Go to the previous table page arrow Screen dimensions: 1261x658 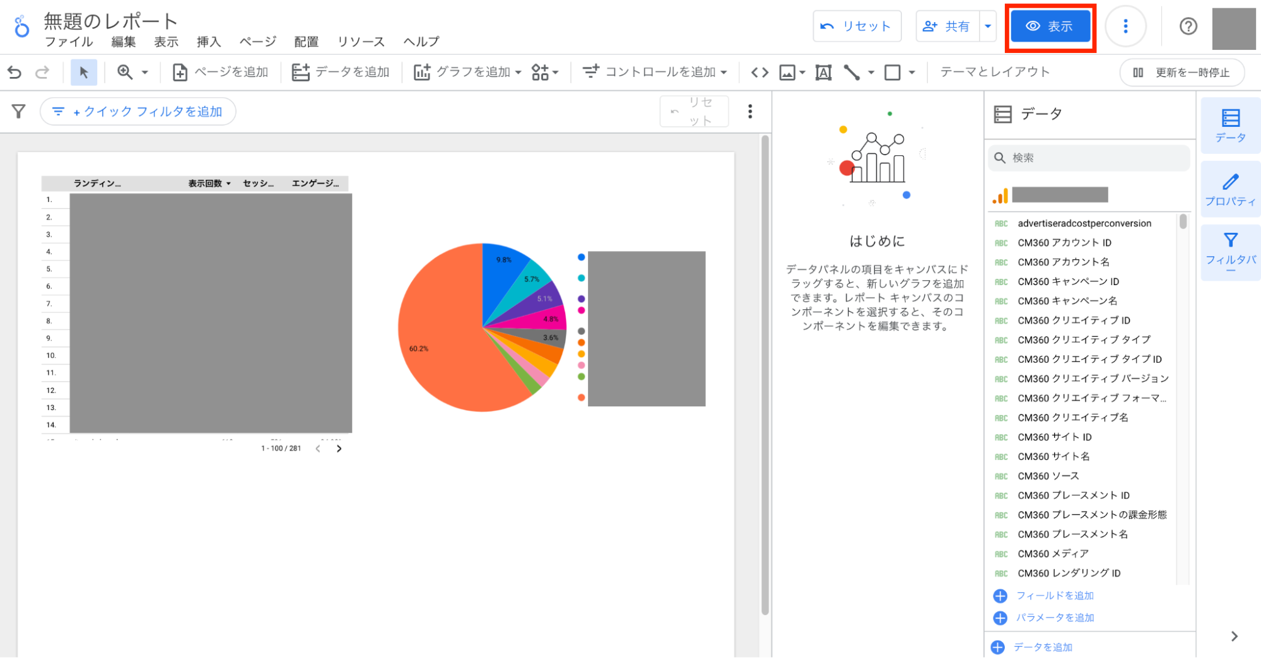pos(318,449)
